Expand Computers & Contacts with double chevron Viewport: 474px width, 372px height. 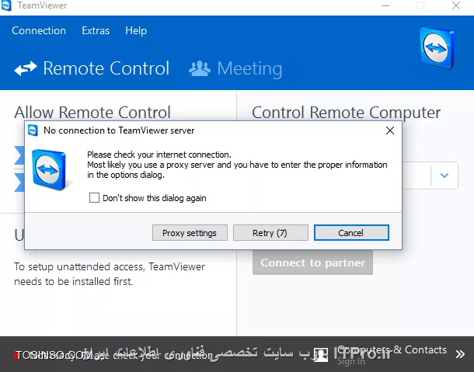pos(460,354)
